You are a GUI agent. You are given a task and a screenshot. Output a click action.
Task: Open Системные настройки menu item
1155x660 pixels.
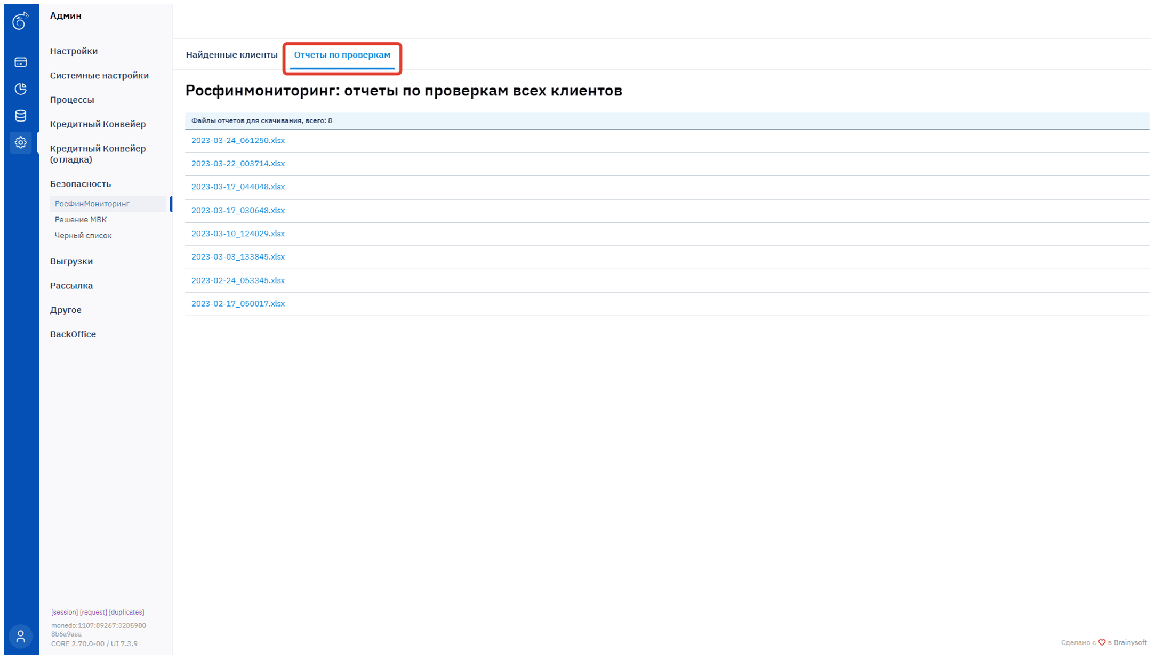click(99, 76)
